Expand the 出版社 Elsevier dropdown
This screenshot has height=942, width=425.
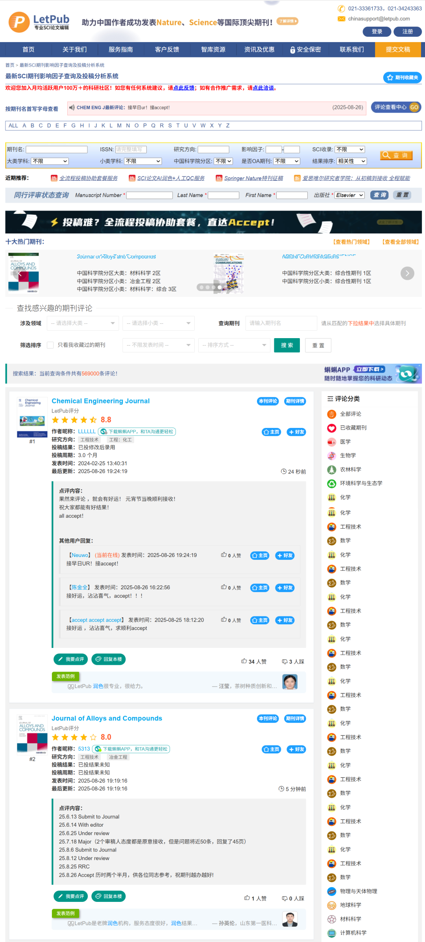349,195
